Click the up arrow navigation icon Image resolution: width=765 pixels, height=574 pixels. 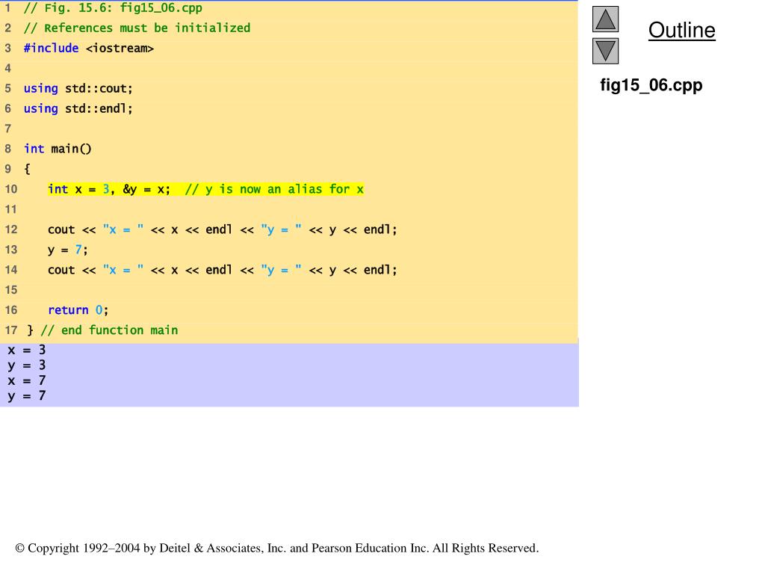[605, 19]
